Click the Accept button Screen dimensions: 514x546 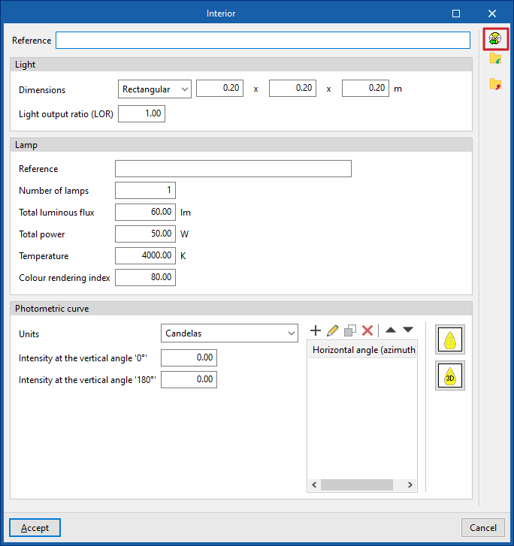coord(35,528)
